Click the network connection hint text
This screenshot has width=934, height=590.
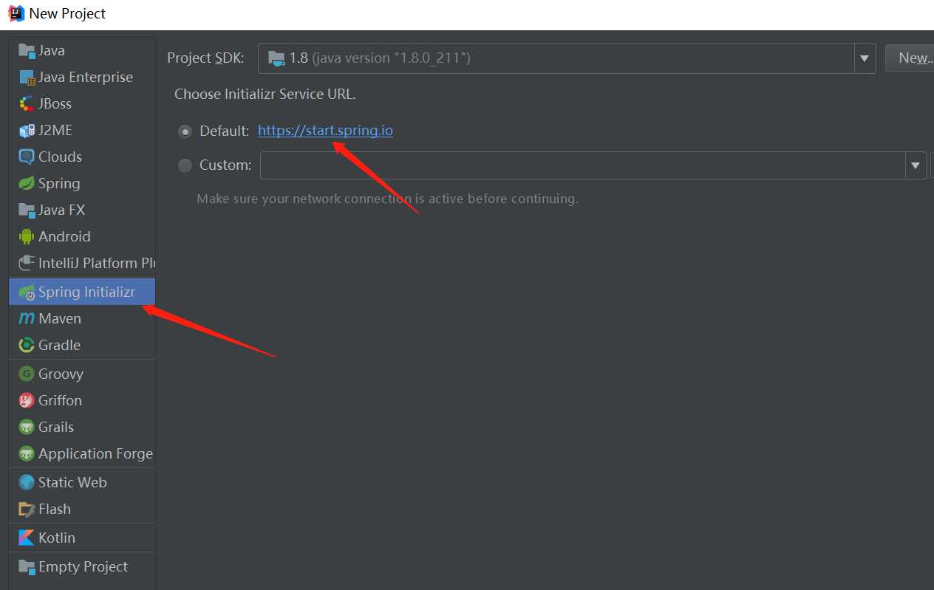[x=387, y=199]
